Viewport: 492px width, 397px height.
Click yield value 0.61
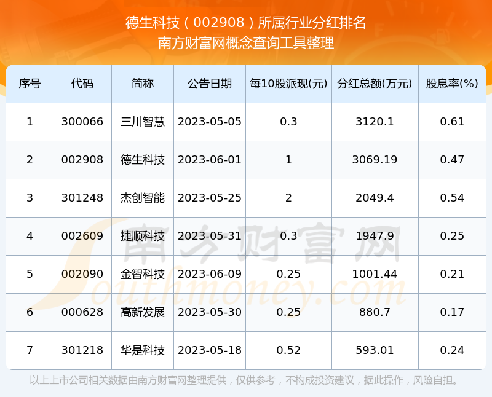coord(452,122)
